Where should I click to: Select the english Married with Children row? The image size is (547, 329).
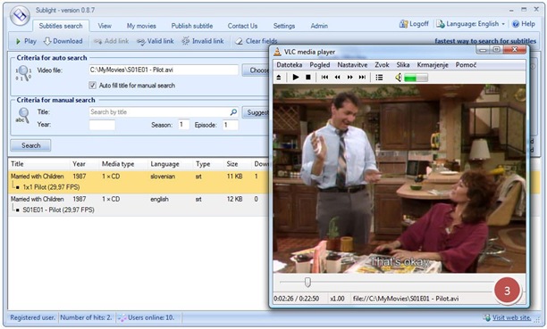(x=139, y=199)
